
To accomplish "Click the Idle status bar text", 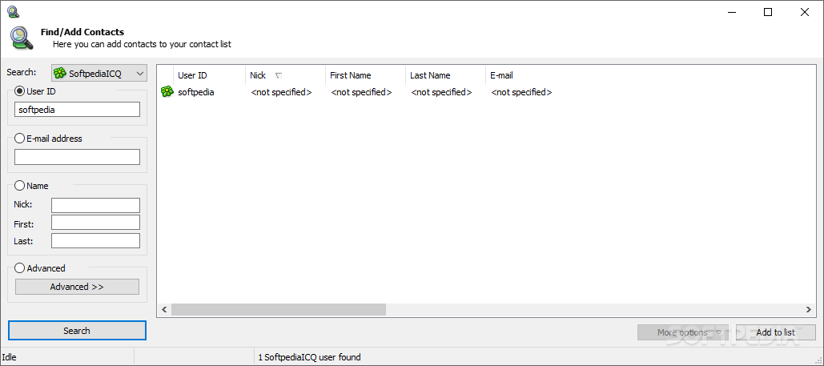I will point(10,357).
